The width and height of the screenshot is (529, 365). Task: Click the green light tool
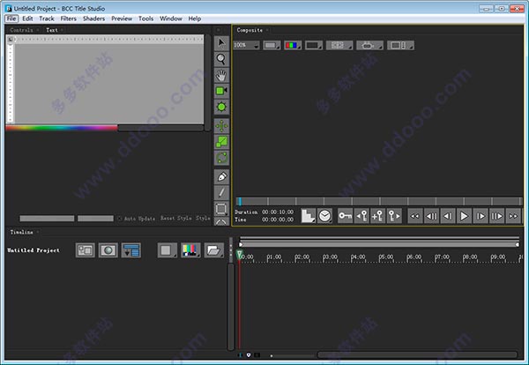tap(221, 107)
